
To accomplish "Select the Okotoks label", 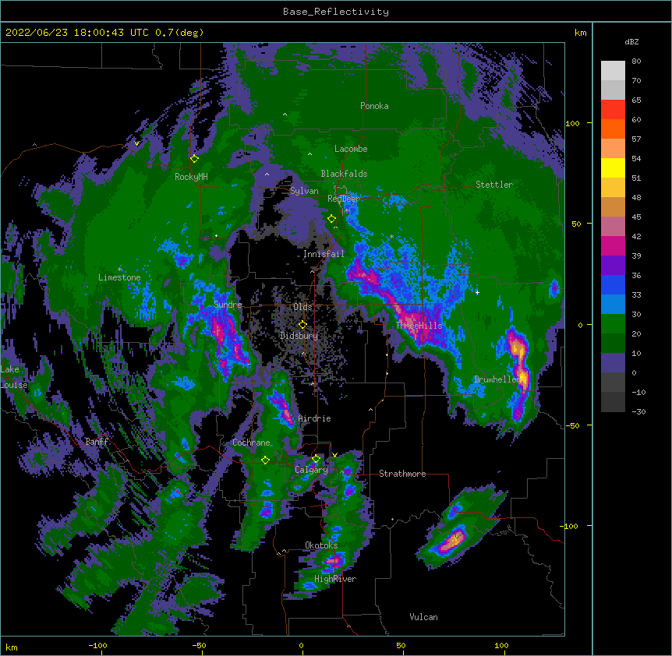I will coord(321,545).
